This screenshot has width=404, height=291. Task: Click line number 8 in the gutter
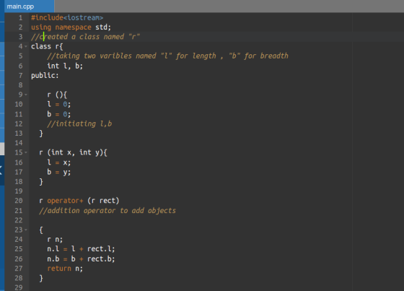(x=20, y=85)
